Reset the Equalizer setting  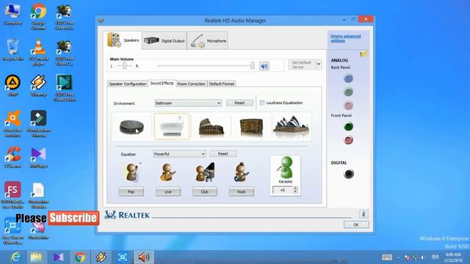point(223,153)
